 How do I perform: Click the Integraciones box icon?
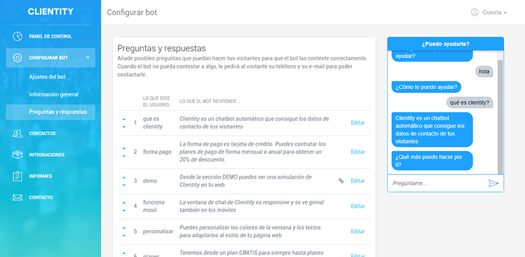[x=18, y=155]
